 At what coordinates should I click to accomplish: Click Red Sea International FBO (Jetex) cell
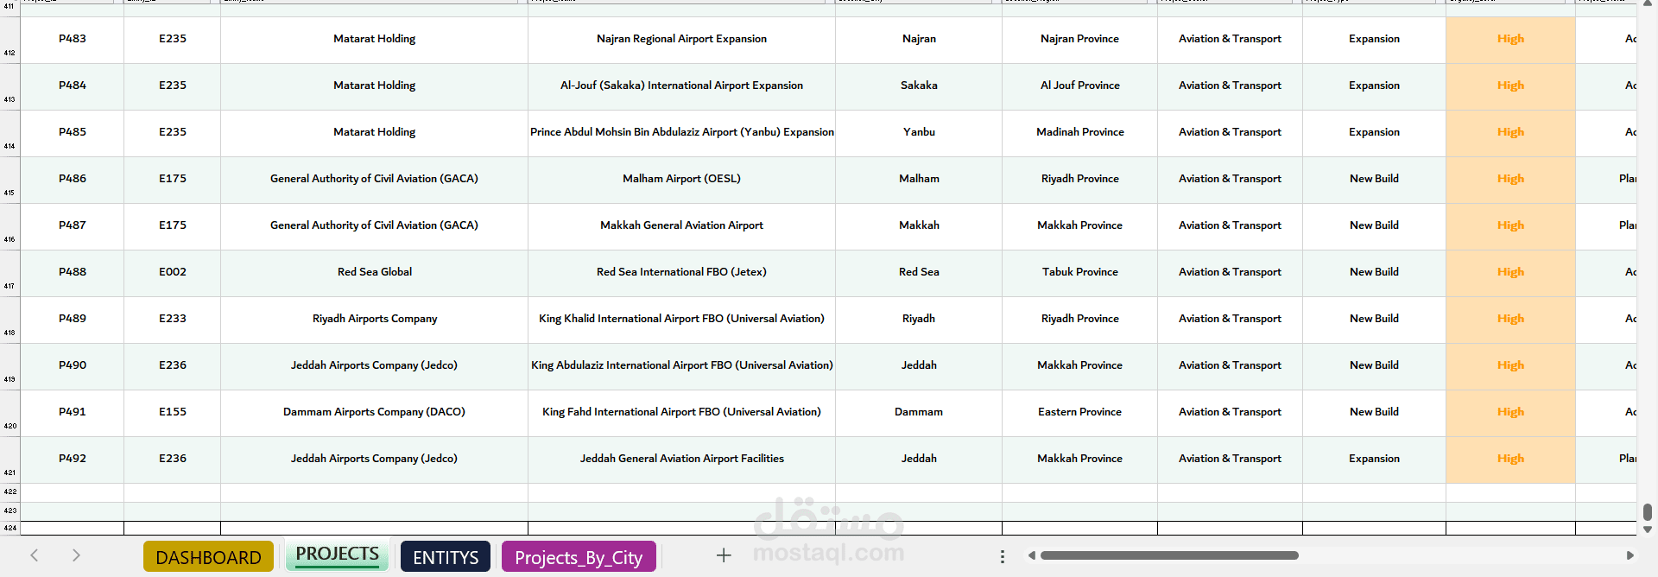tap(681, 273)
